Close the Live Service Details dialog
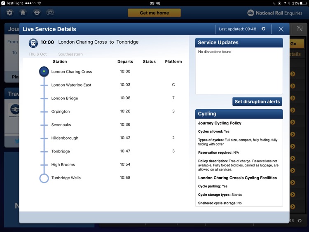The width and height of the screenshot is (309, 232). [x=281, y=29]
